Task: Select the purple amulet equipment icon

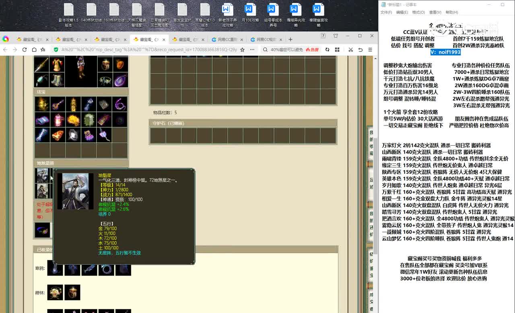Action: (x=120, y=80)
